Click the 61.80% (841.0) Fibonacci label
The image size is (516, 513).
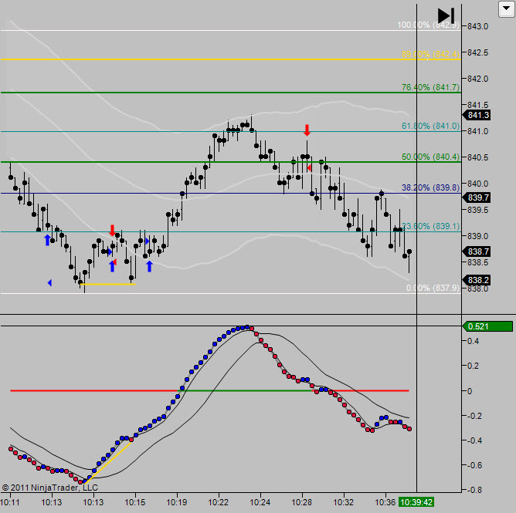430,126
